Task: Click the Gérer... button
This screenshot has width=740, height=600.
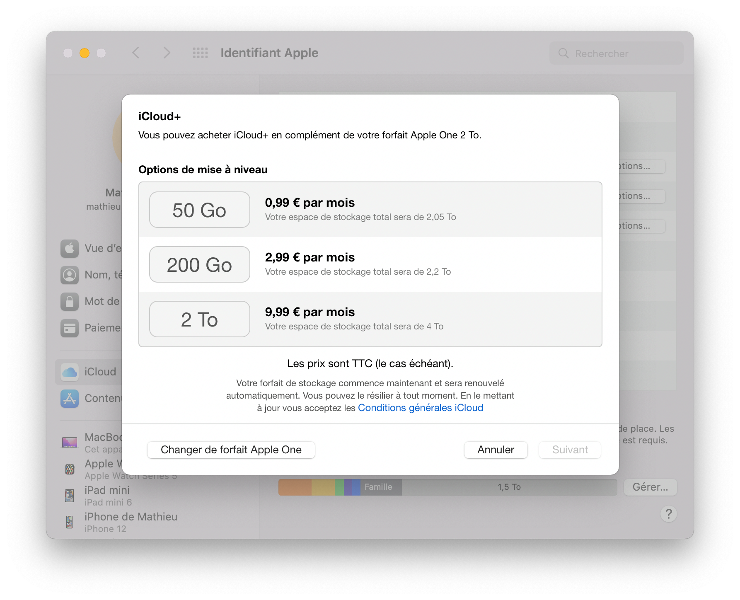Action: click(650, 487)
